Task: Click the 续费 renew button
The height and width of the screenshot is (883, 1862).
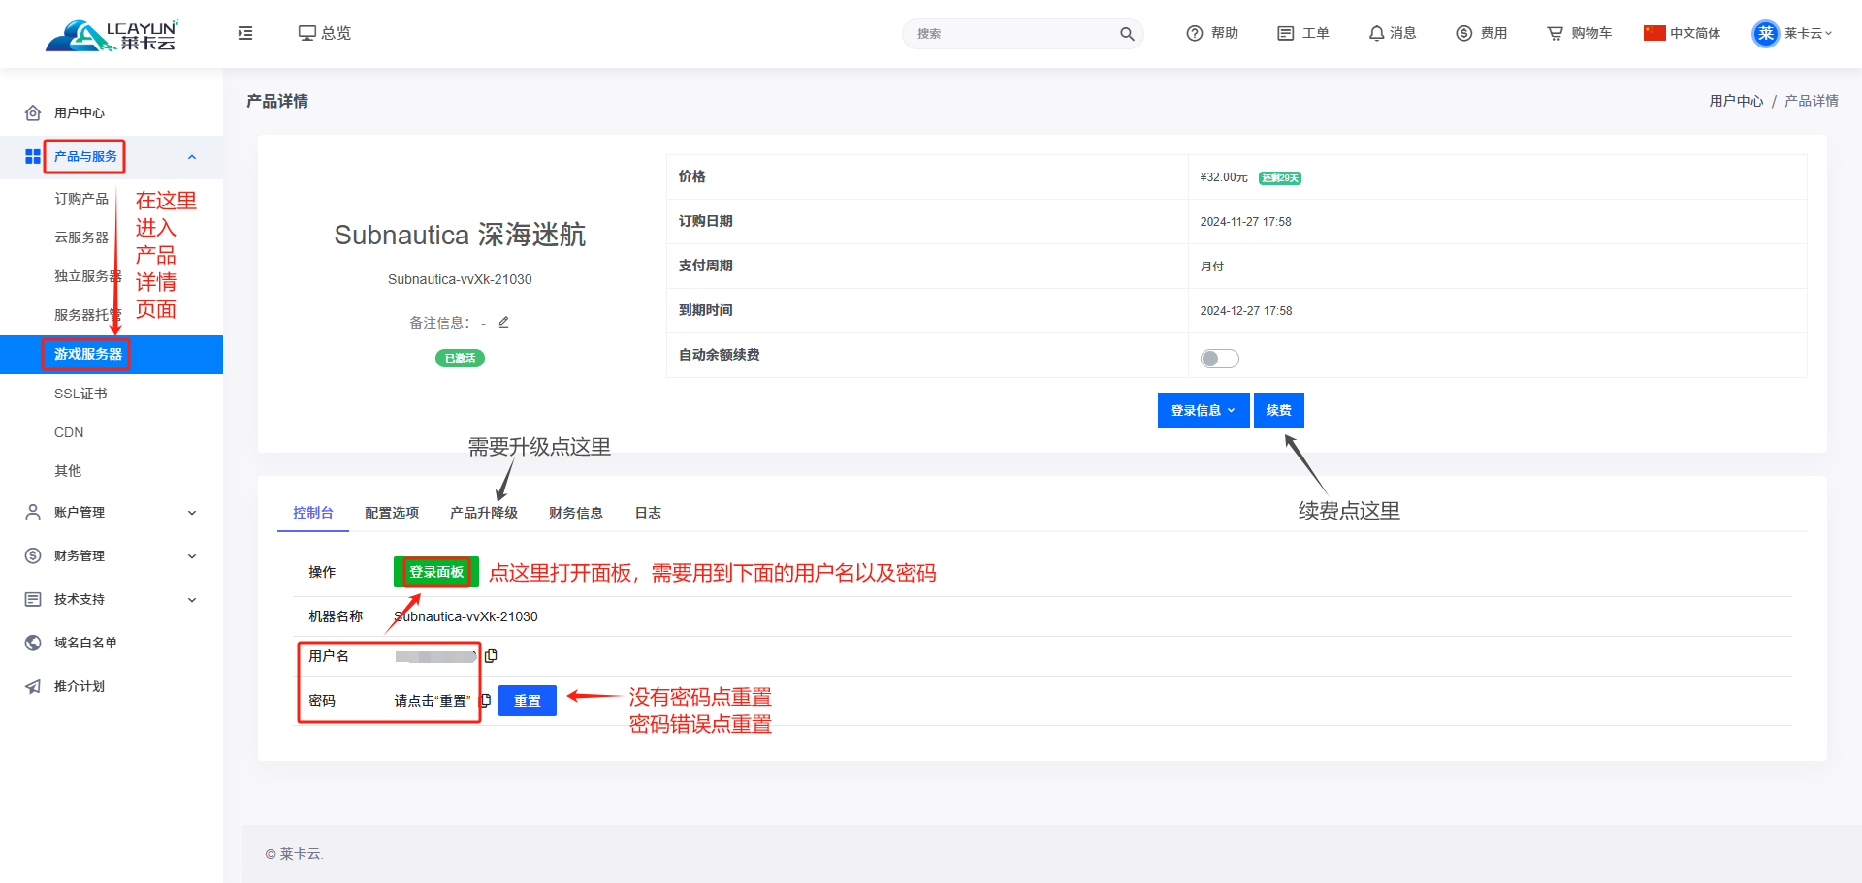Action: (x=1279, y=410)
